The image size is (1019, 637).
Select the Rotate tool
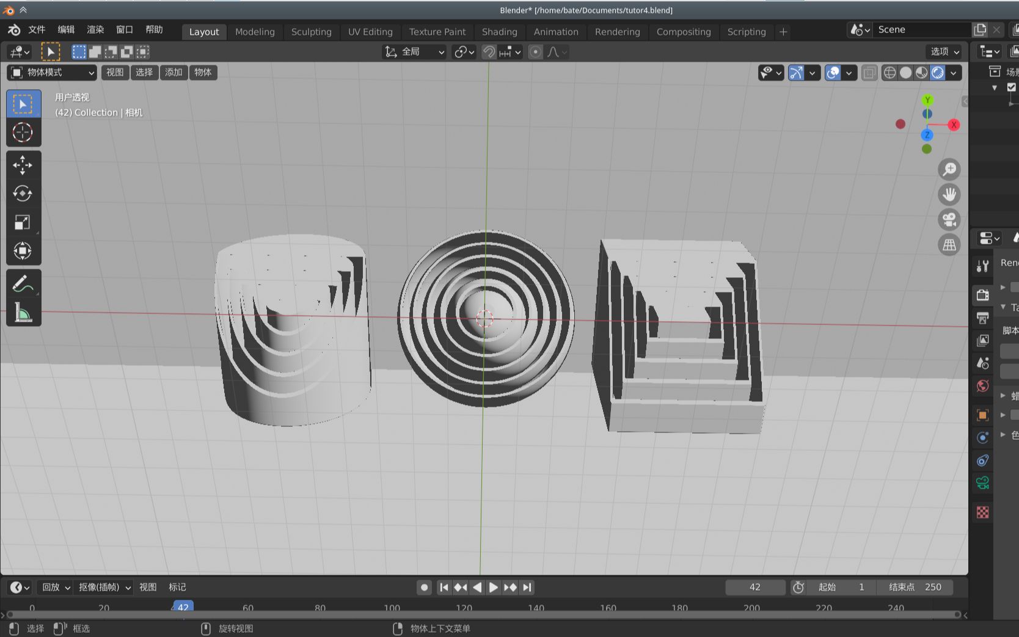(x=23, y=194)
